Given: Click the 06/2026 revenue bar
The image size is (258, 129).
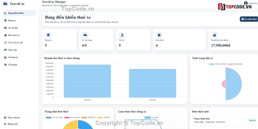Looking at the screenshot, I should pos(152,83).
